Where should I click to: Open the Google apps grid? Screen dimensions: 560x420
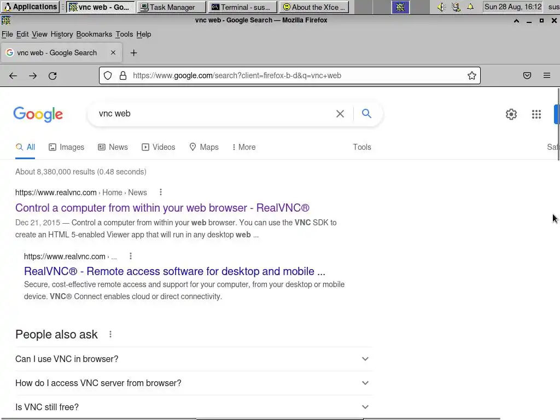pos(536,114)
